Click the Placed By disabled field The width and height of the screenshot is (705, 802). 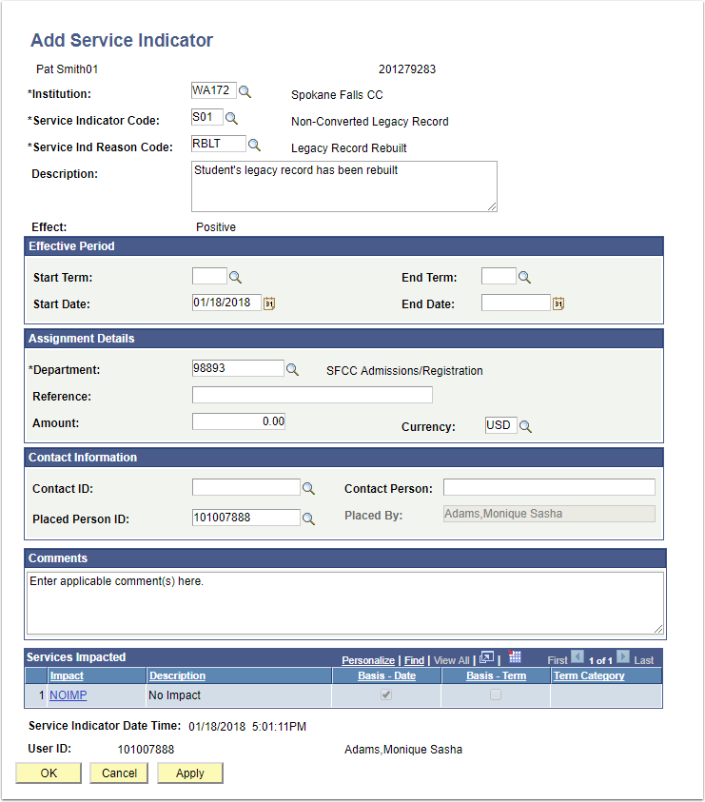(549, 514)
